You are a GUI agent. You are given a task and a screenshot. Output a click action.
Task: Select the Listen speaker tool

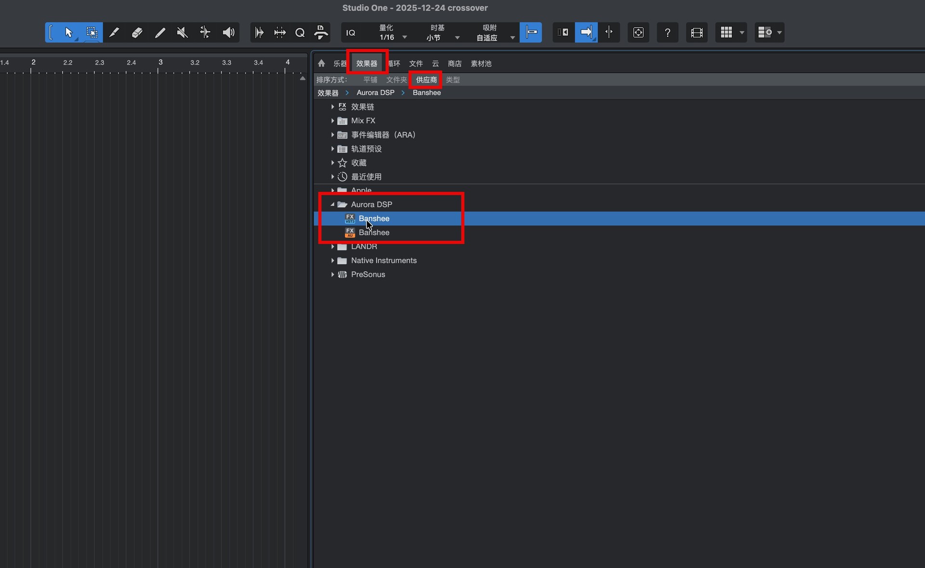228,32
